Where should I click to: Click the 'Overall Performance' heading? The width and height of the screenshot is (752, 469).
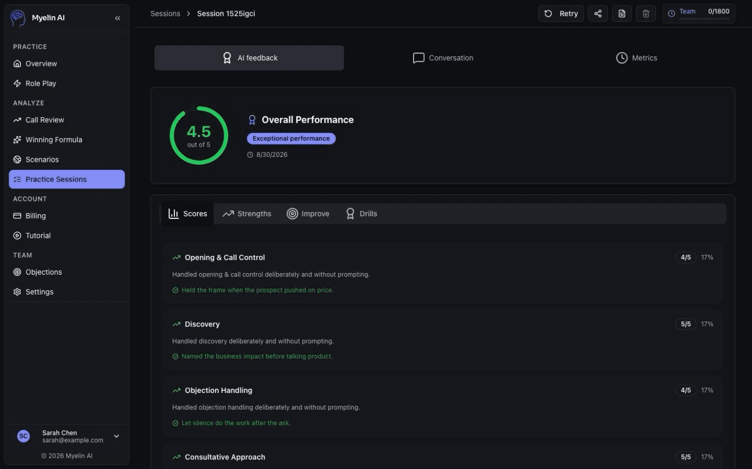(307, 120)
